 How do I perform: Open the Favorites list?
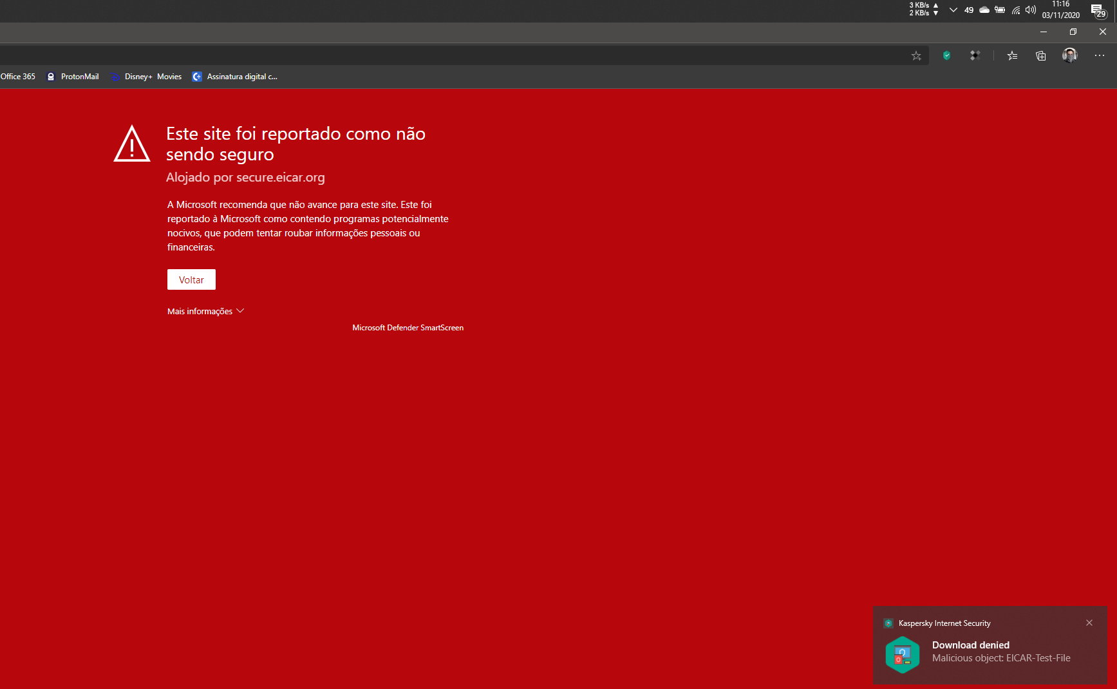click(x=1012, y=55)
